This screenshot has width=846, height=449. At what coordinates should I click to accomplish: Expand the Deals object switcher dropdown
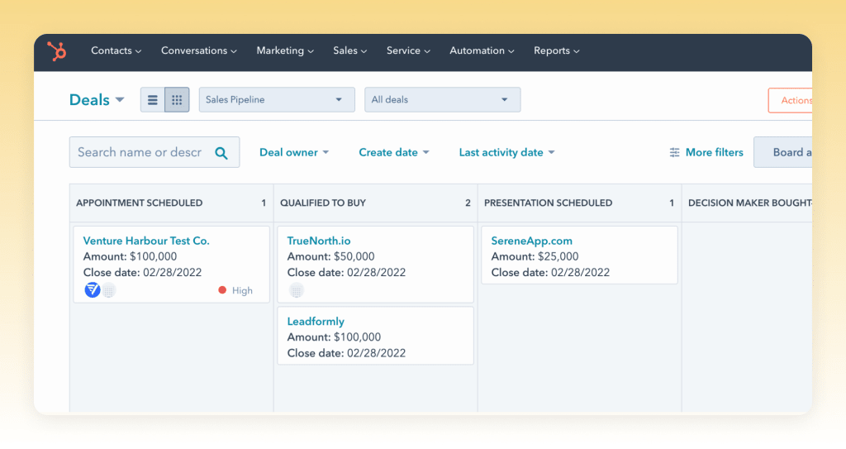pos(97,100)
